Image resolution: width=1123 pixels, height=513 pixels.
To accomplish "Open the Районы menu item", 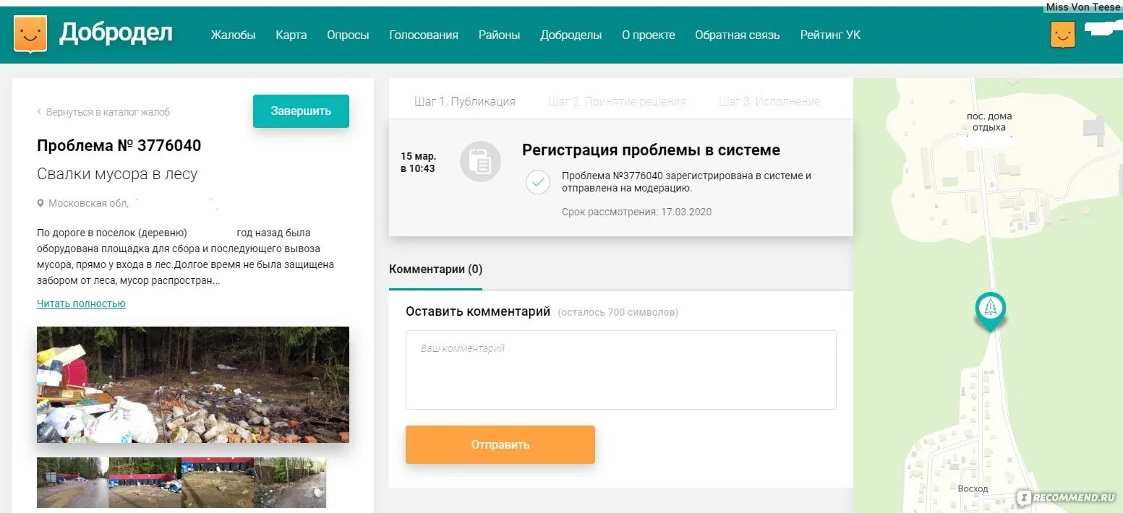I will pyautogui.click(x=499, y=35).
